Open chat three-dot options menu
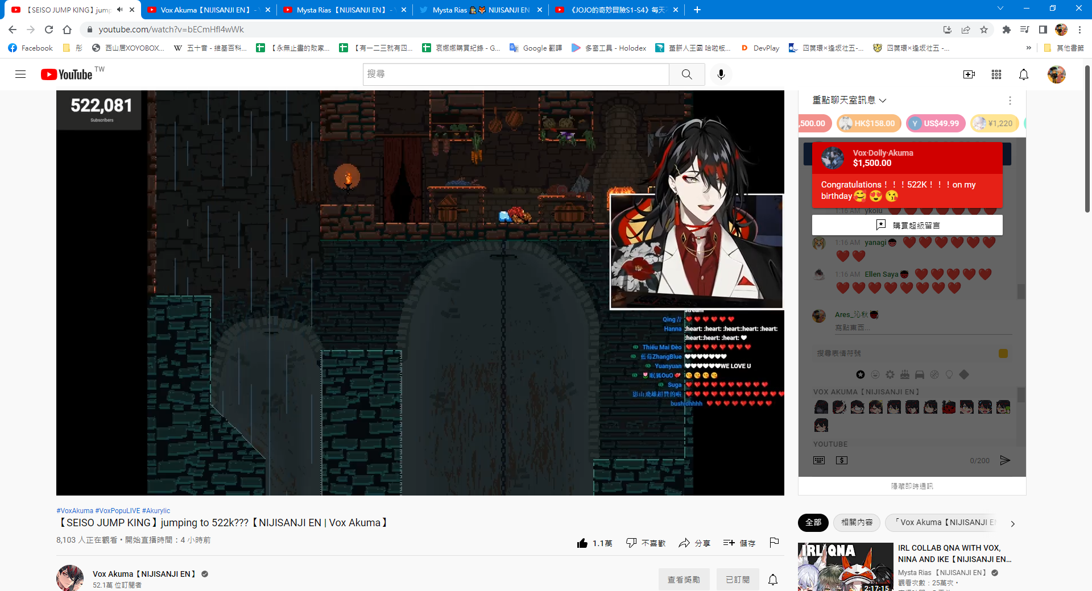This screenshot has width=1092, height=591. point(1010,101)
